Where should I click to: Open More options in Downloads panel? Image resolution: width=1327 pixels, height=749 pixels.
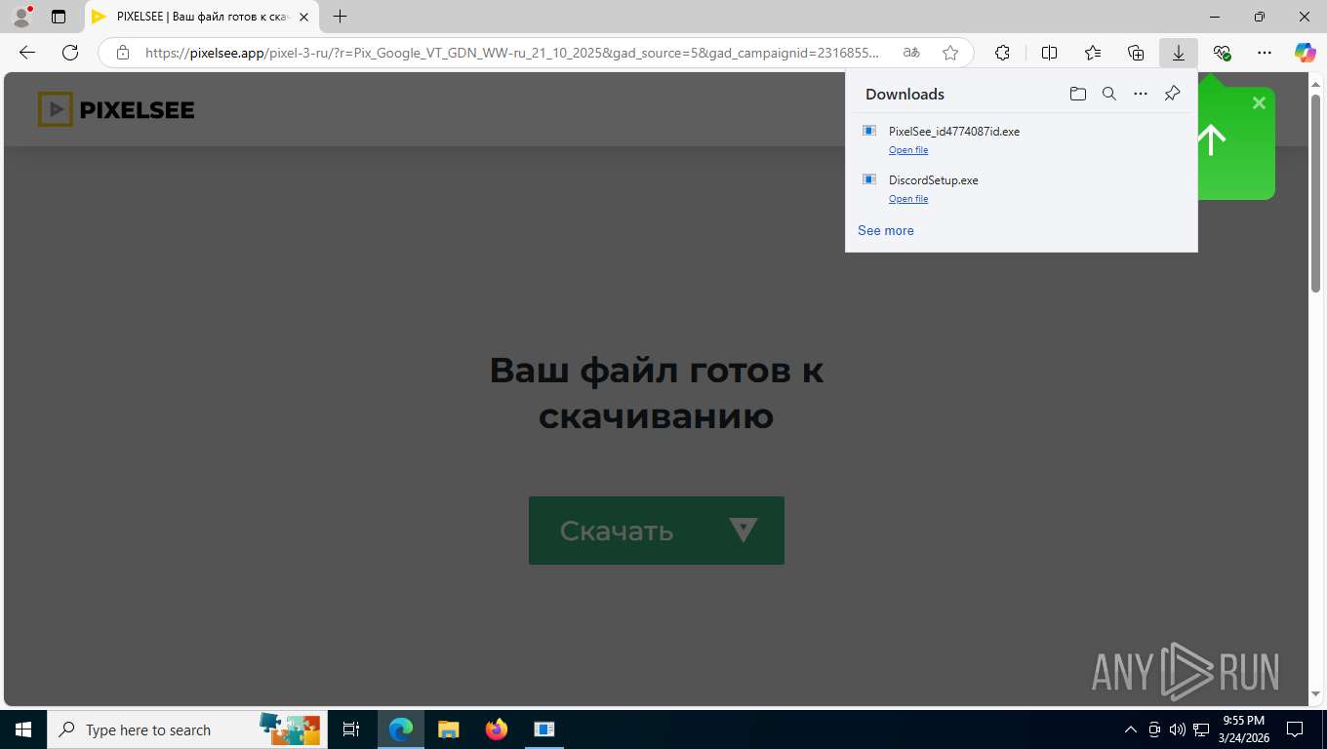(1141, 94)
